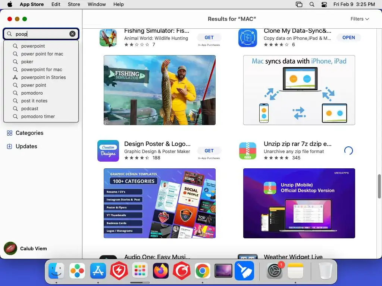
Task: Open the App Store menu
Action: tap(32, 4)
